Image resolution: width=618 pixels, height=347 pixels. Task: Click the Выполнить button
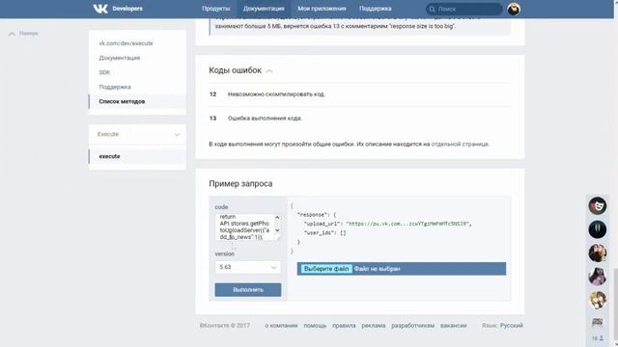tap(248, 289)
